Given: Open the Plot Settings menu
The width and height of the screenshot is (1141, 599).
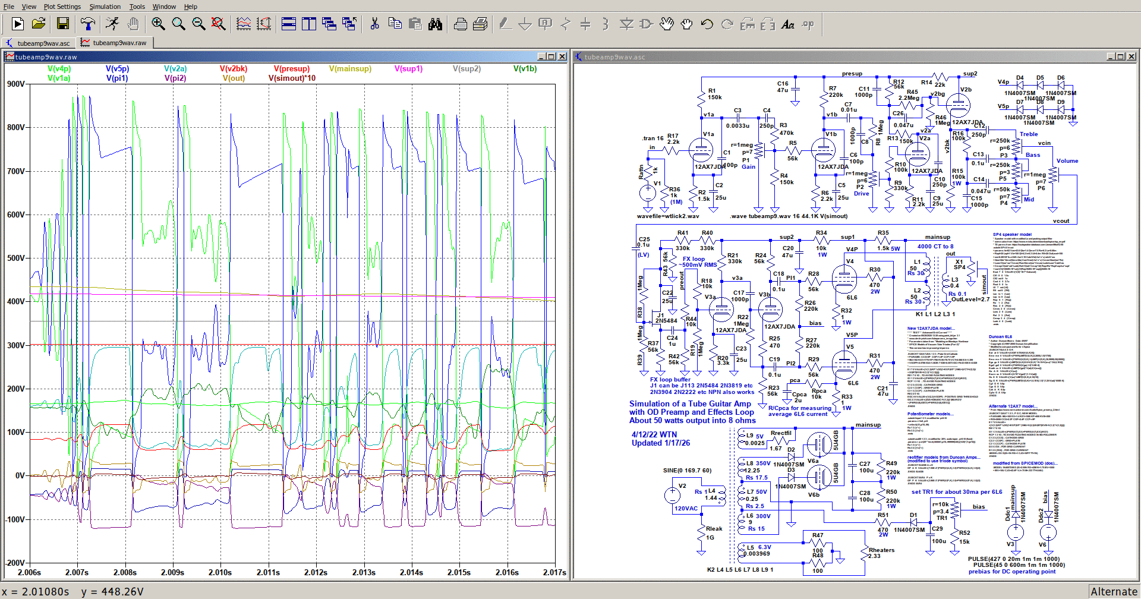Looking at the screenshot, I should pos(62,7).
